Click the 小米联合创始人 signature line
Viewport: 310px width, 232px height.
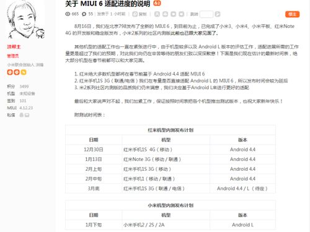click(25, 65)
